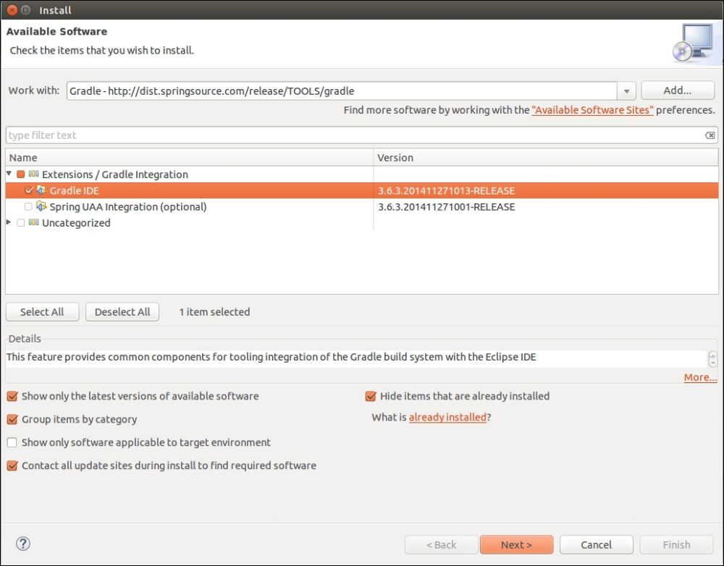Open the already installed link
724x566 pixels.
pyautogui.click(x=447, y=417)
